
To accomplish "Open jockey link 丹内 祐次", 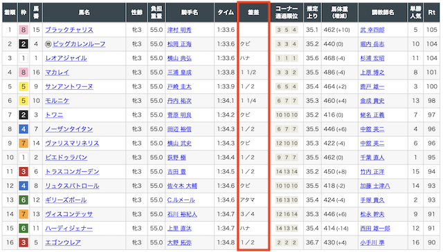I will click(x=179, y=101).
